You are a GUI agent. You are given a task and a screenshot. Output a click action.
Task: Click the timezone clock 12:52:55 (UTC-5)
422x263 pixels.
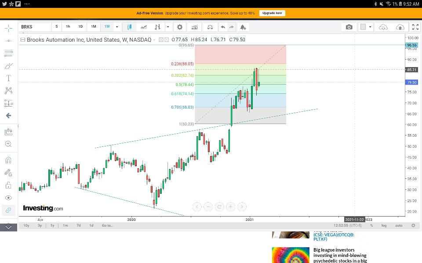tap(347, 225)
